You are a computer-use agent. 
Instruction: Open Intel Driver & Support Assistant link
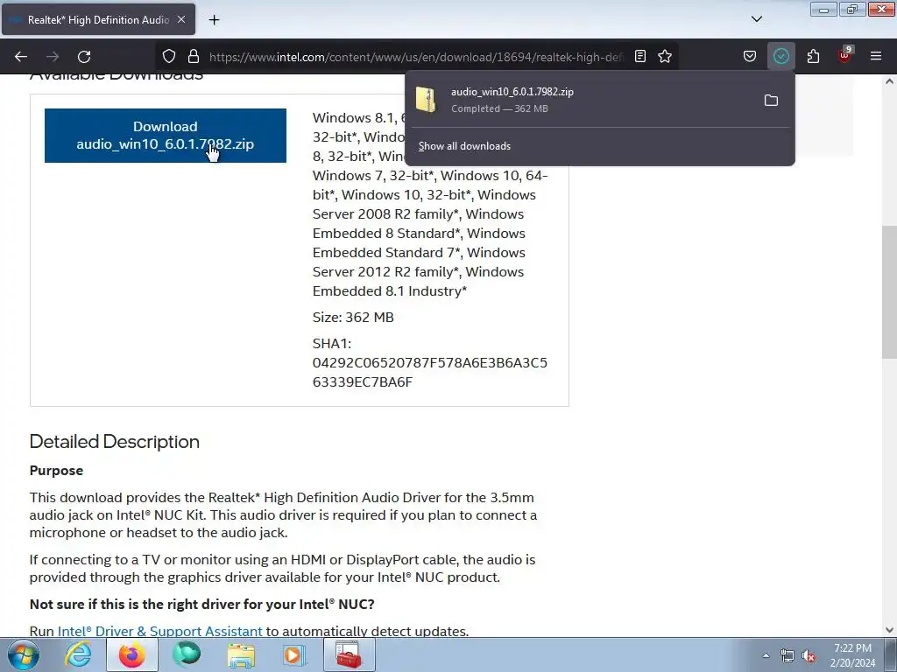tap(159, 631)
